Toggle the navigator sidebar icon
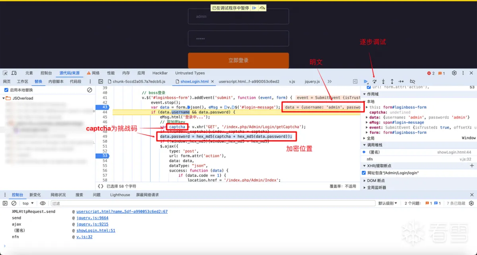Screen dimensions: 477x255 click(x=100, y=81)
